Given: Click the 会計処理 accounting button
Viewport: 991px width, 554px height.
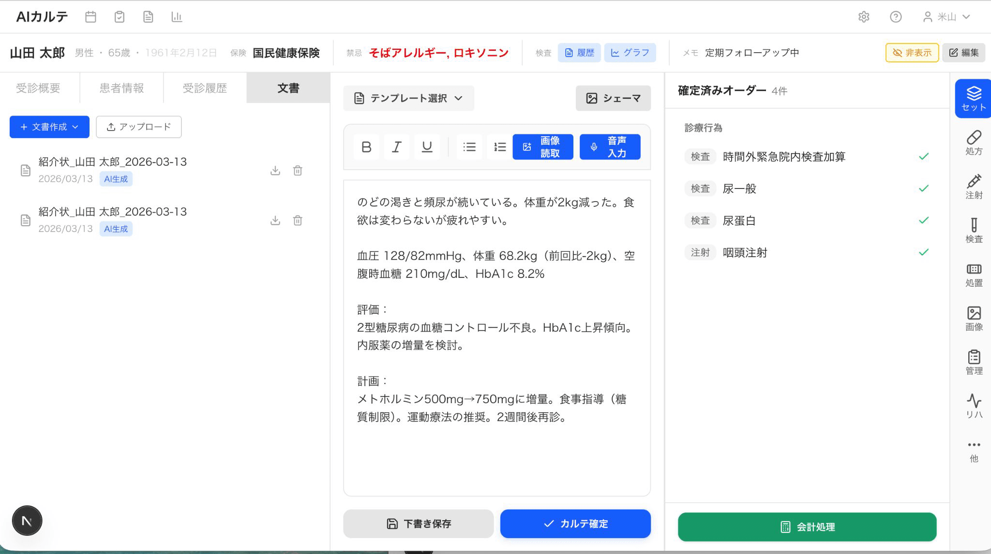Looking at the screenshot, I should (x=807, y=527).
